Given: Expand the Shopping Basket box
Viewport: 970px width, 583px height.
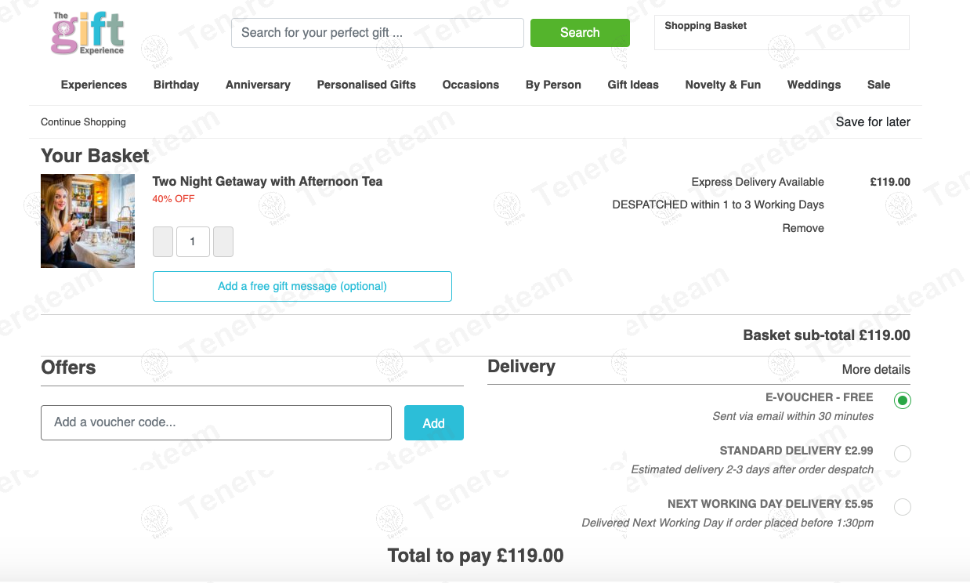Looking at the screenshot, I should [781, 33].
